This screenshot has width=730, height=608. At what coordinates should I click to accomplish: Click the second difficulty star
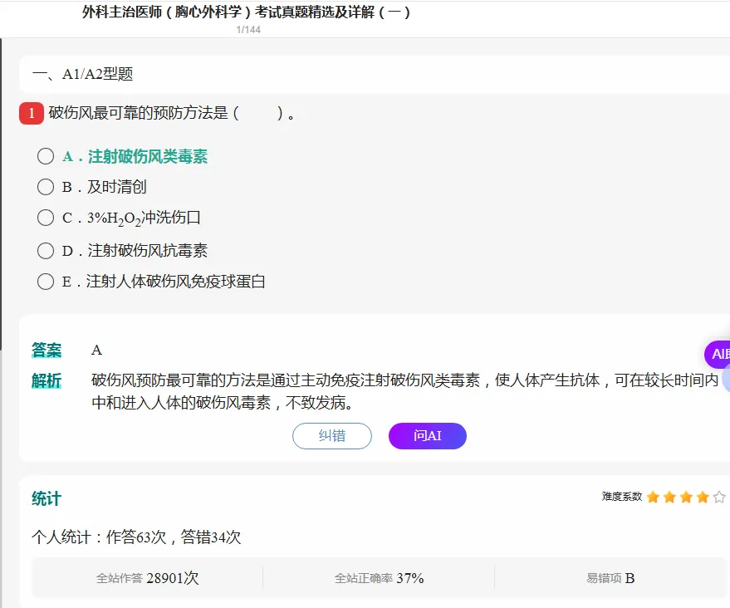click(x=669, y=498)
